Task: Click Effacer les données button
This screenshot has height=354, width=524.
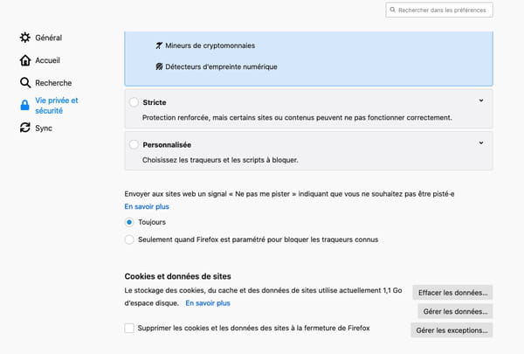Action: [452, 293]
